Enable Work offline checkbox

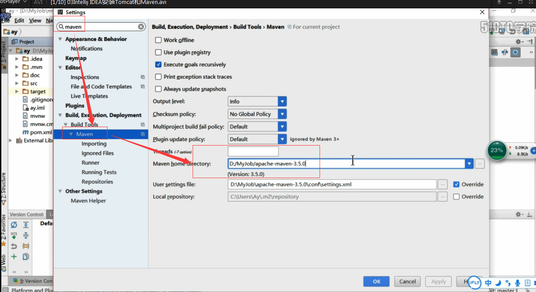[158, 40]
